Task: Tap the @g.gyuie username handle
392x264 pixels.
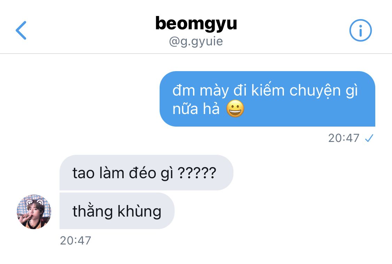Action: click(196, 41)
